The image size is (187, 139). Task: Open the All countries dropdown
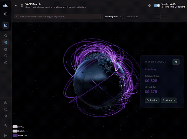(142, 17)
